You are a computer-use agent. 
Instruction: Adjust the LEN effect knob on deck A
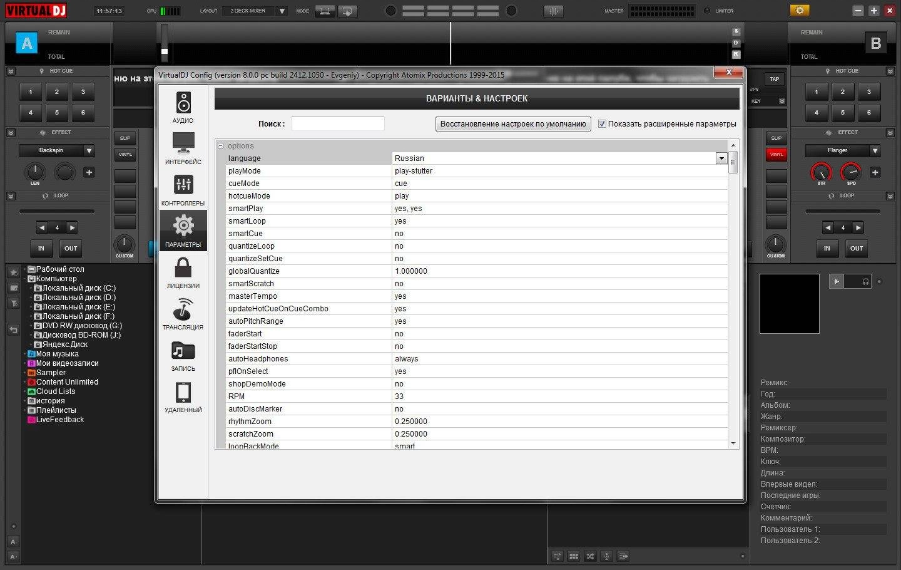tap(35, 172)
